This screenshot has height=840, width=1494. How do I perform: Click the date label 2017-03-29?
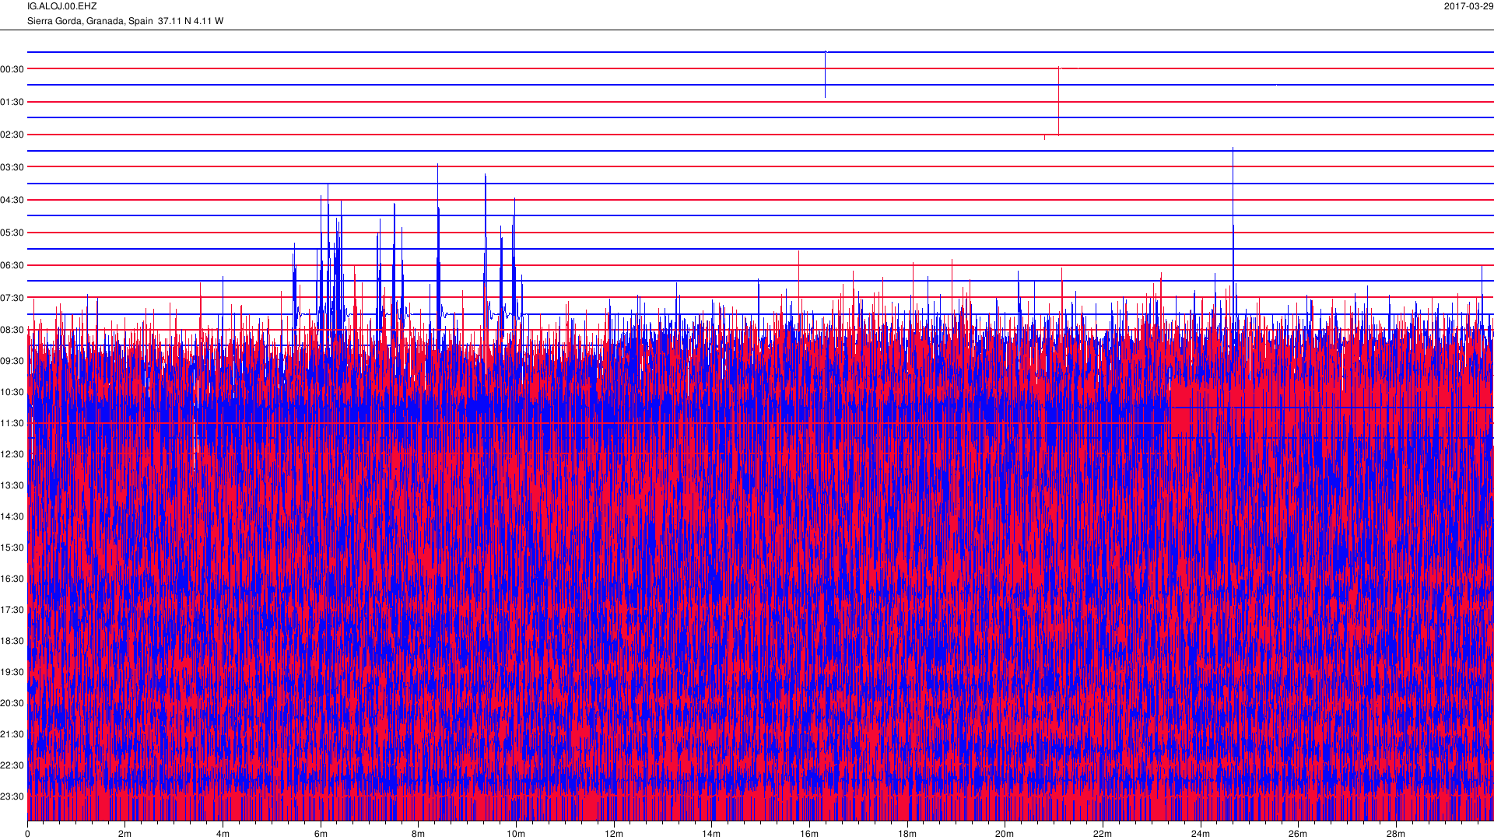click(1468, 6)
